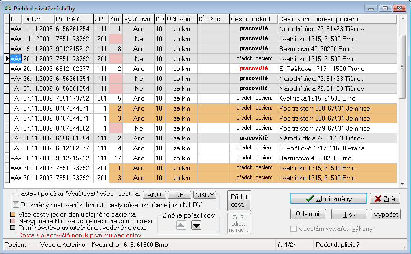Move route down with the down arrow

point(196,225)
